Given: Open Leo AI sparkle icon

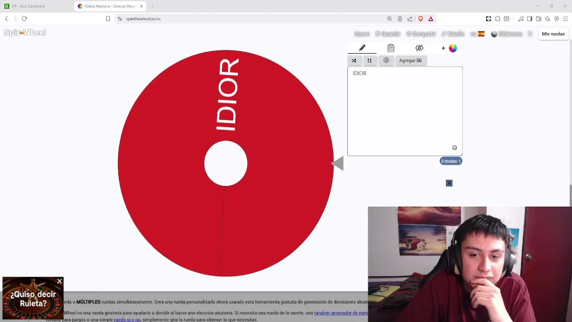Looking at the screenshot, I should click(x=548, y=19).
